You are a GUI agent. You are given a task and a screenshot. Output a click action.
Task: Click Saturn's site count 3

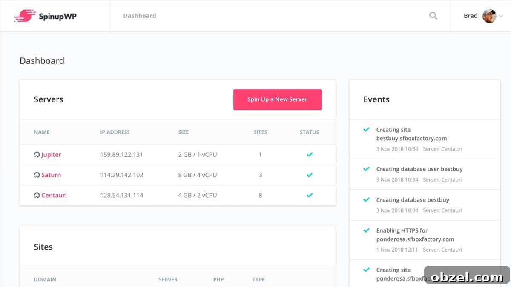(x=260, y=175)
